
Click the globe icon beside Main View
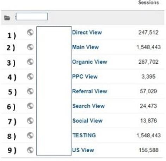click(30, 47)
